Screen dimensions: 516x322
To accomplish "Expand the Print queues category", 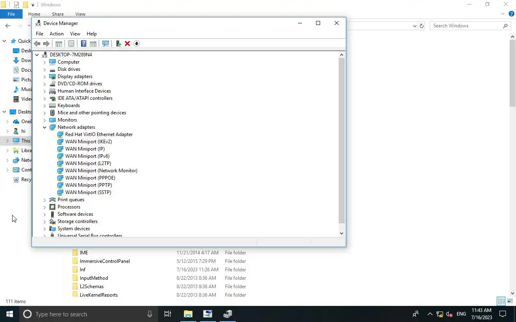I will pos(45,200).
